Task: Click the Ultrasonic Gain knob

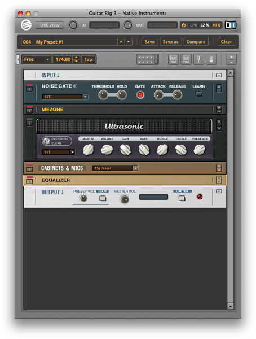Action: pos(125,150)
